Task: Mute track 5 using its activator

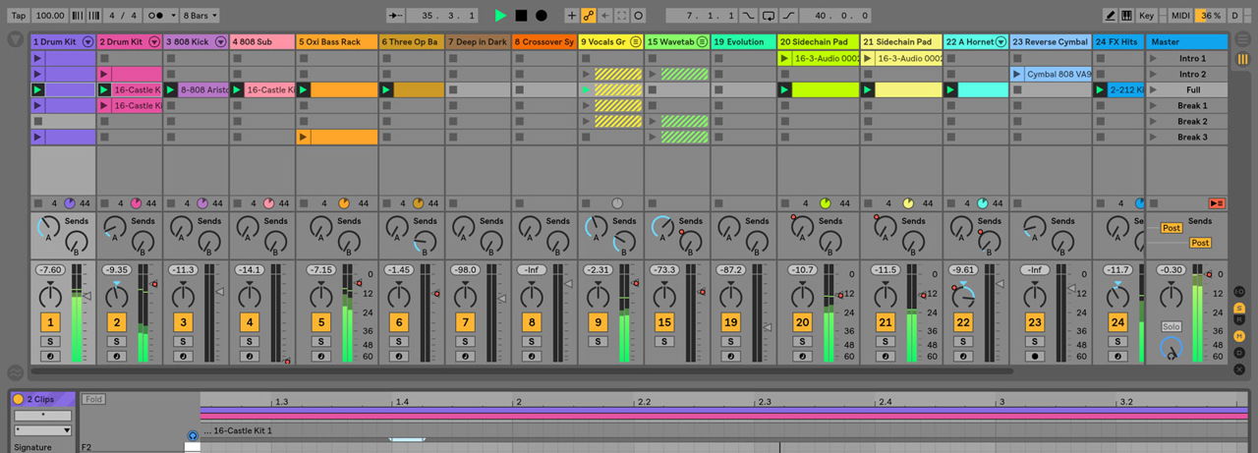Action: [x=320, y=322]
